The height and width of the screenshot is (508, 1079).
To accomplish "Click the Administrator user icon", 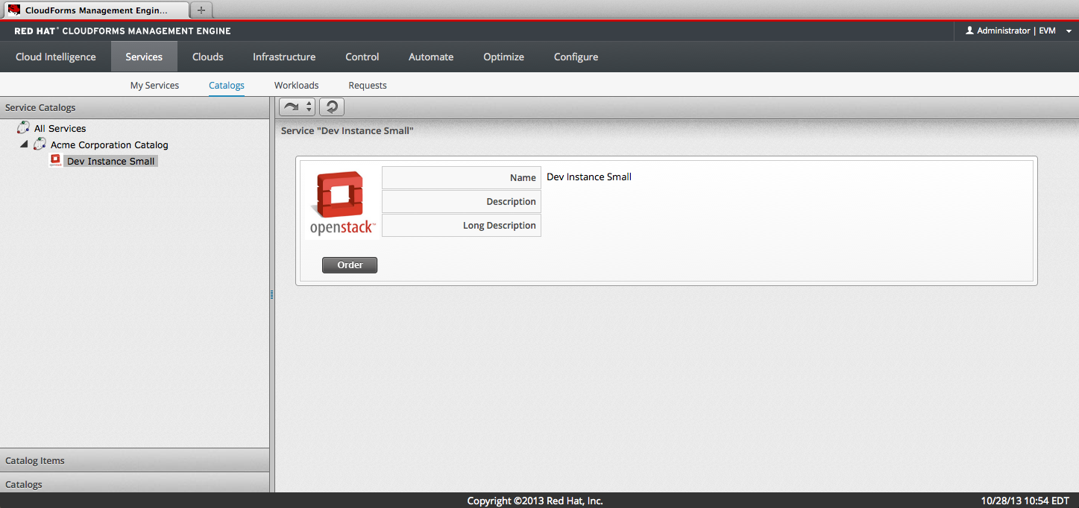I will (x=969, y=31).
